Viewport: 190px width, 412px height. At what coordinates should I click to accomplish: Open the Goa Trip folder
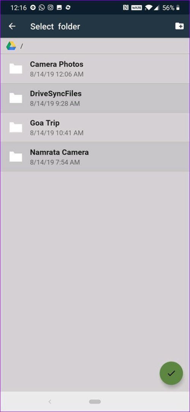click(x=95, y=128)
